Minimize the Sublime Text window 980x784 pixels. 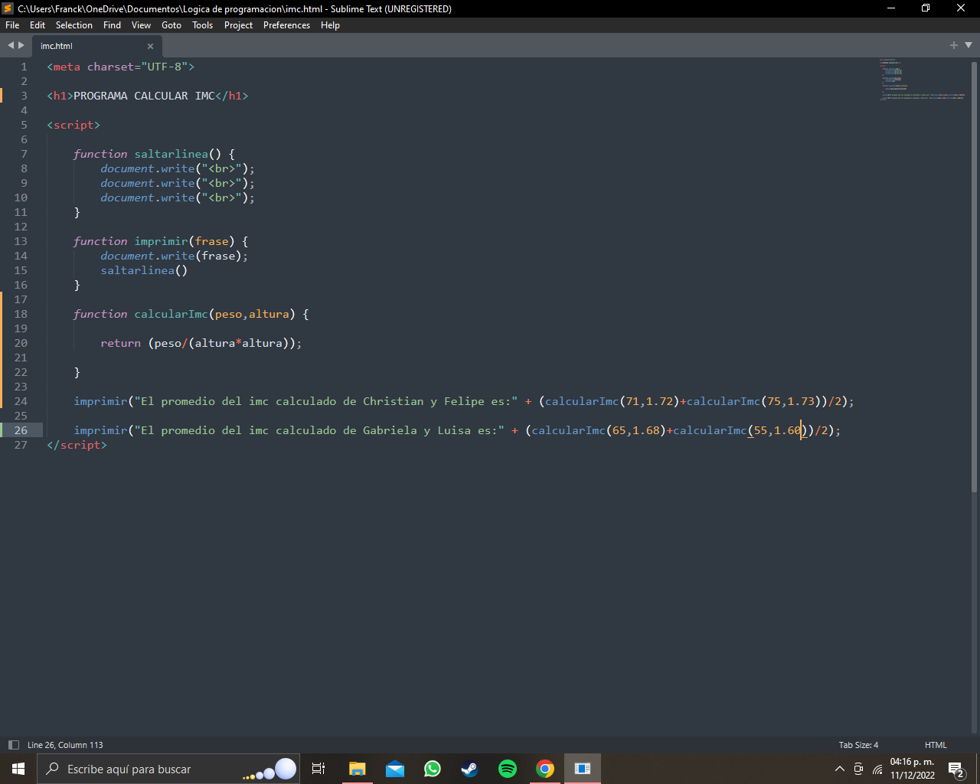click(x=890, y=8)
